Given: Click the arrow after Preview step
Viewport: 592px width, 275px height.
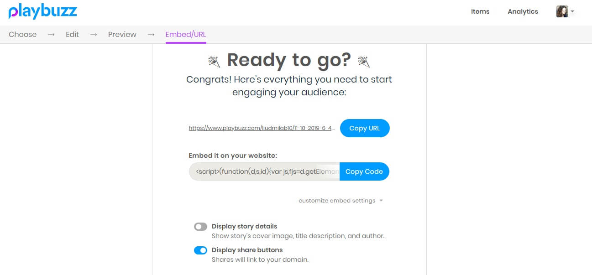Looking at the screenshot, I should [x=151, y=35].
